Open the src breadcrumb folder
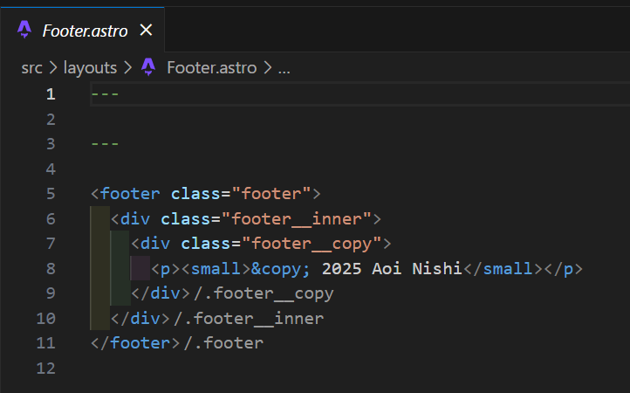630x393 pixels. pyautogui.click(x=31, y=67)
